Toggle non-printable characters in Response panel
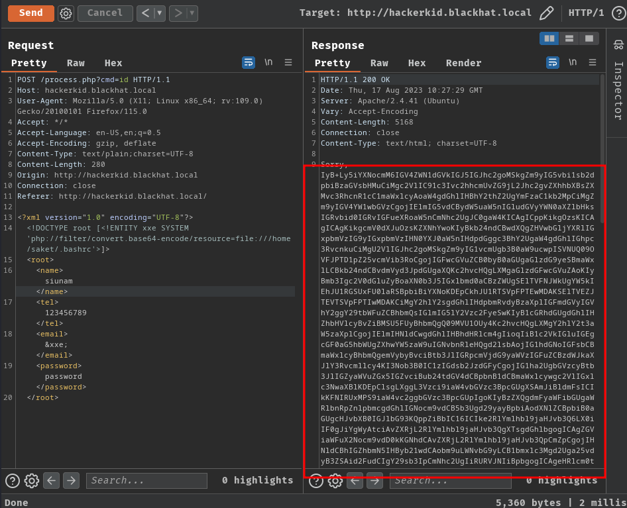Screen dimensions: 627x508 click(573, 62)
